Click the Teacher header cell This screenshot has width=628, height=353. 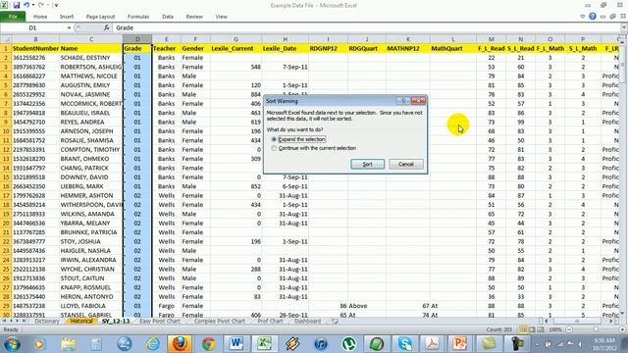(x=166, y=48)
